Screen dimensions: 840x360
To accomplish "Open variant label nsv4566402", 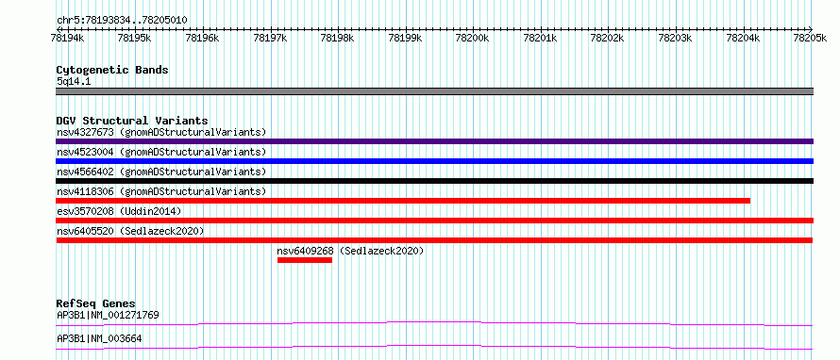I will point(161,172).
